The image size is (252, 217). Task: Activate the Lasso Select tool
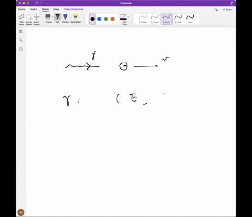(29, 19)
